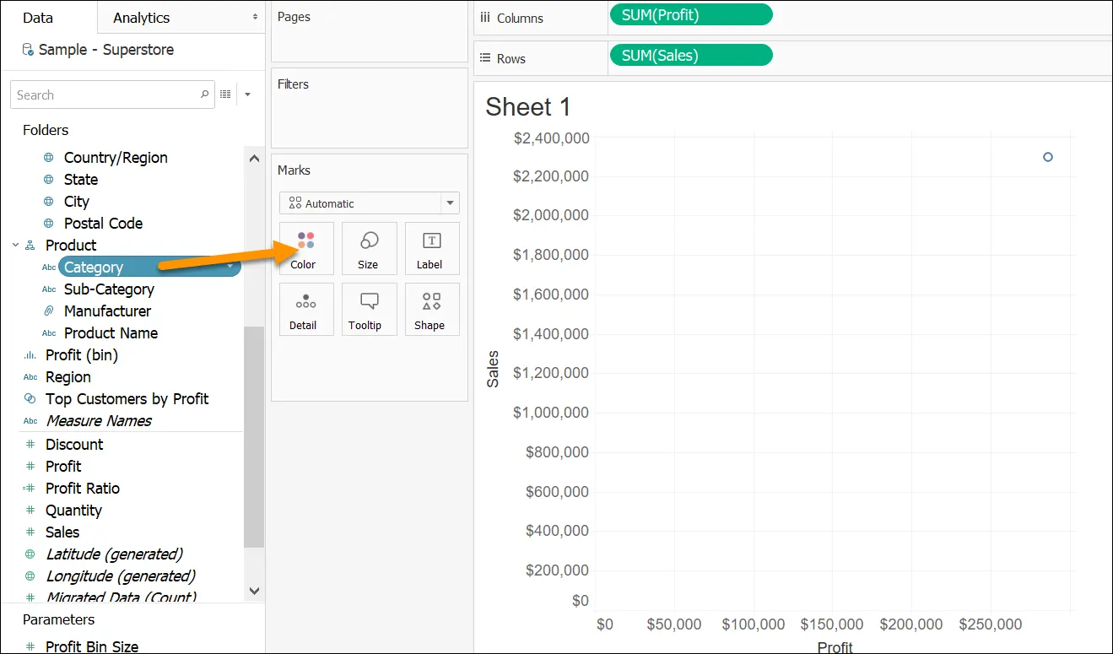
Task: Click the Filters shelf
Action: [370, 108]
